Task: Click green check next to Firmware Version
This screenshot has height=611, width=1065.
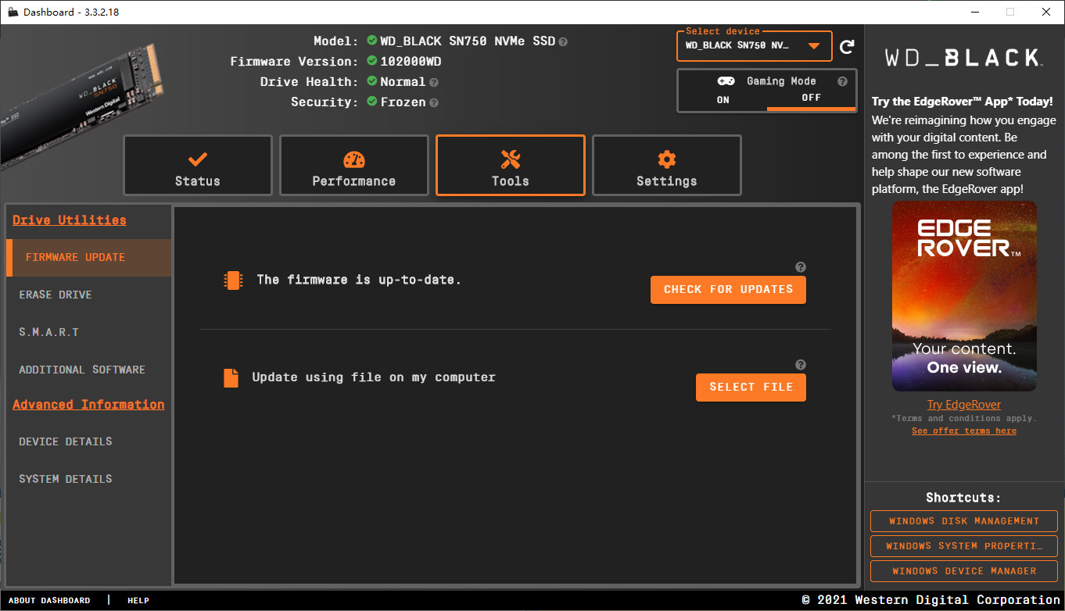Action: pyautogui.click(x=372, y=61)
